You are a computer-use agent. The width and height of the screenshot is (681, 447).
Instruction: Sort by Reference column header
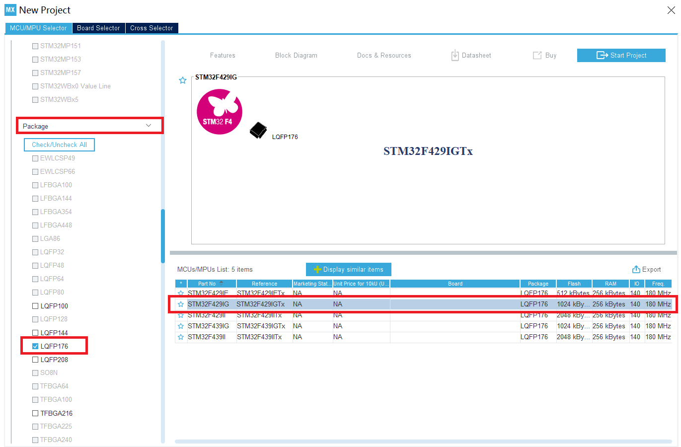coord(264,284)
